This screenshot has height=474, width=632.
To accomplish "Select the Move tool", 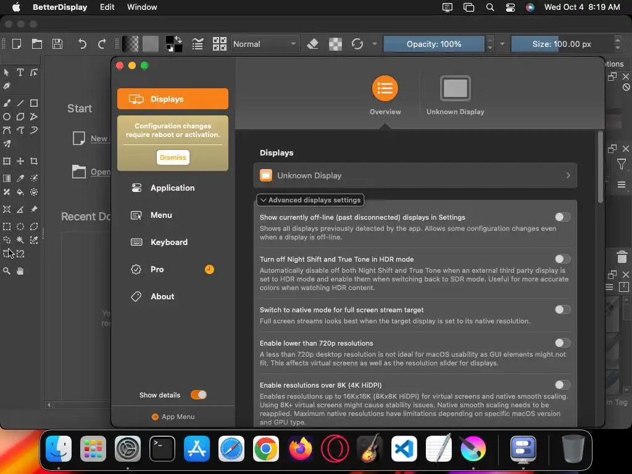I will pyautogui.click(x=20, y=161).
